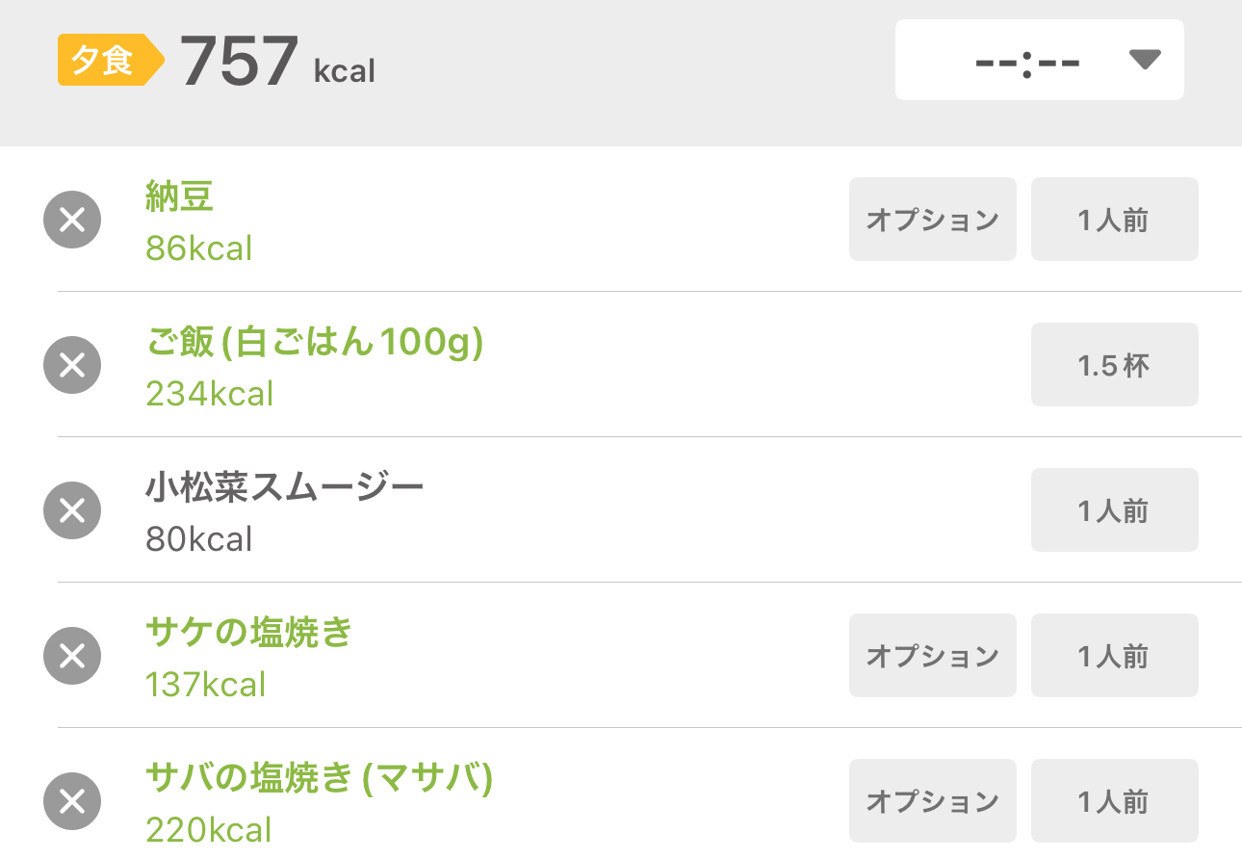Delete the サケの塩焼き item

[72, 656]
